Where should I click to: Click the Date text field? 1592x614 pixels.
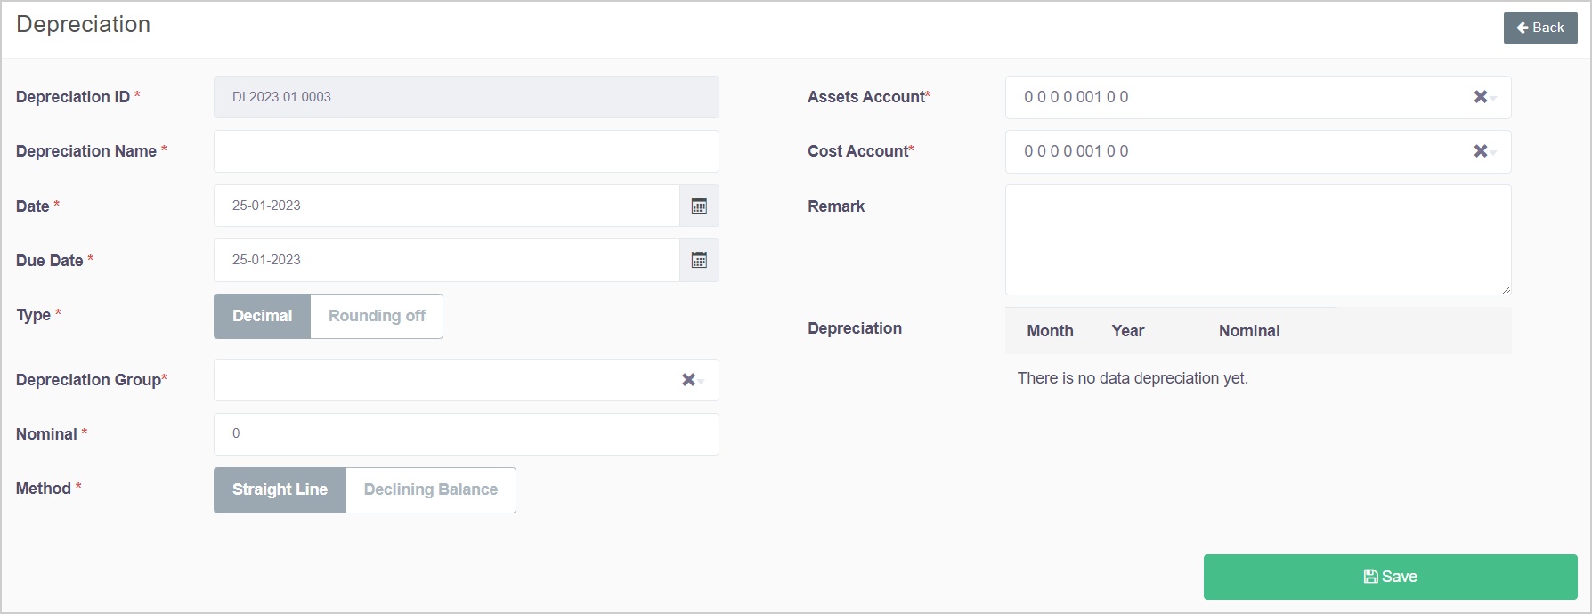(x=446, y=206)
